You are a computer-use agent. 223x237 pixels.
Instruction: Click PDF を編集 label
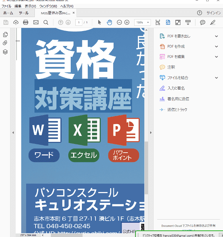click(176, 57)
